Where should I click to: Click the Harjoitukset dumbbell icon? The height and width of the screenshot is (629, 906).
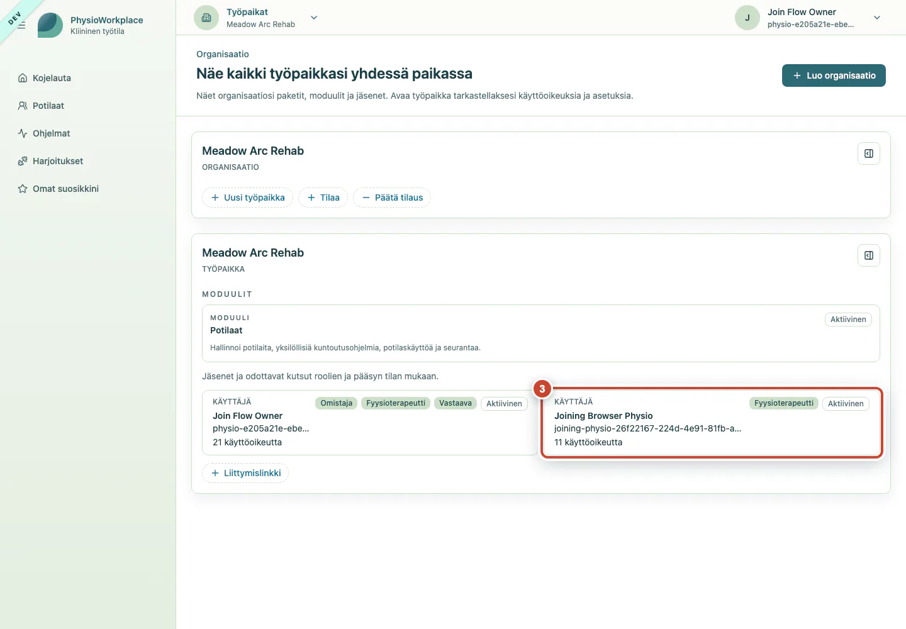pos(23,161)
